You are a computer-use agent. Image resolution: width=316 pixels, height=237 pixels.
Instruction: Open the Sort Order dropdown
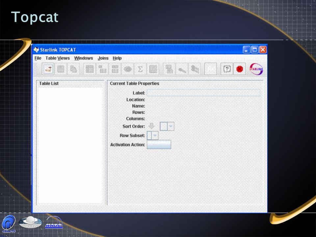[167, 126]
